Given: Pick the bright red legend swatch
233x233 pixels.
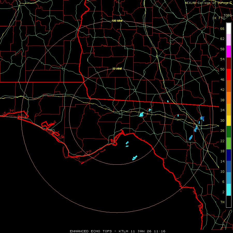Looking at the screenshot, I should [229, 75].
